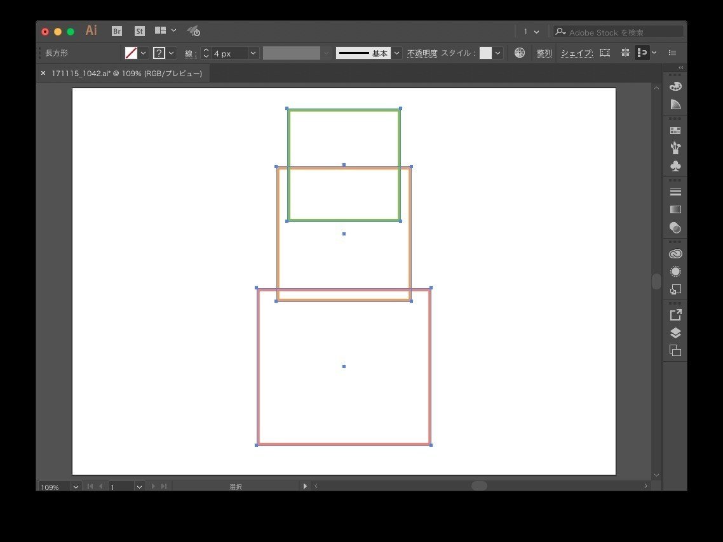This screenshot has height=542, width=723.
Task: Open the 109% zoom level dropdown
Action: coord(76,486)
